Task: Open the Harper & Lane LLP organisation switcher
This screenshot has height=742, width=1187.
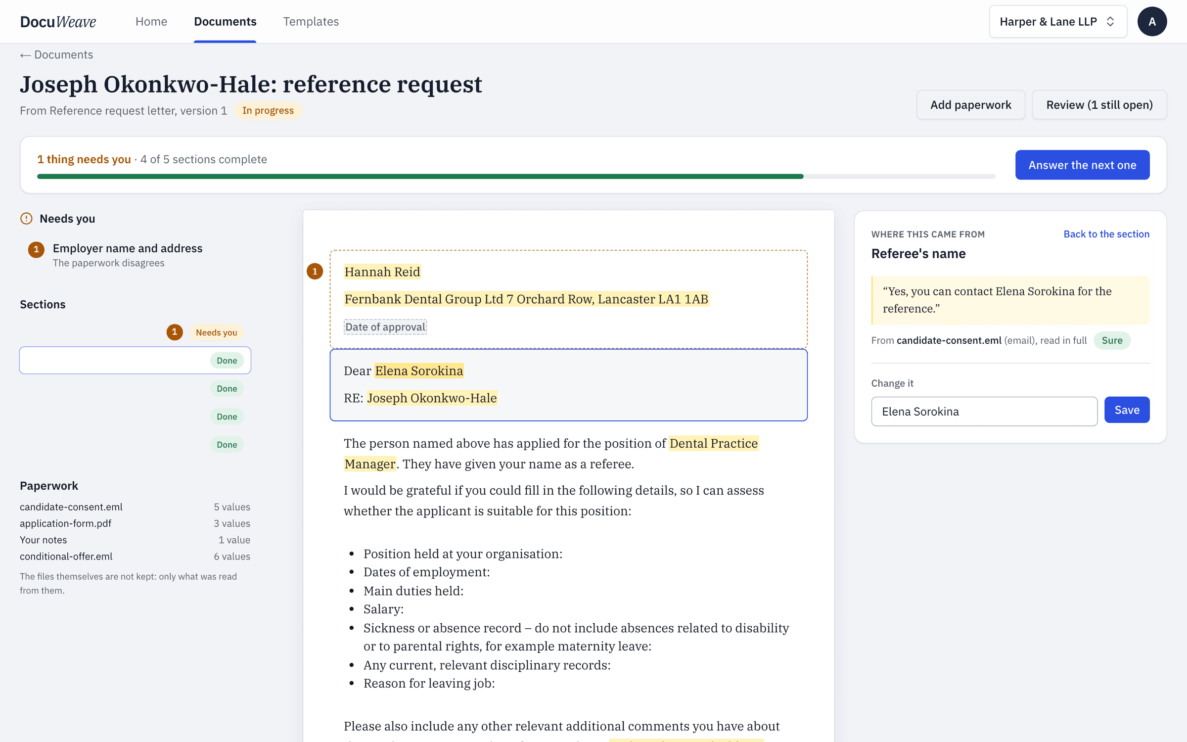Action: point(1057,22)
